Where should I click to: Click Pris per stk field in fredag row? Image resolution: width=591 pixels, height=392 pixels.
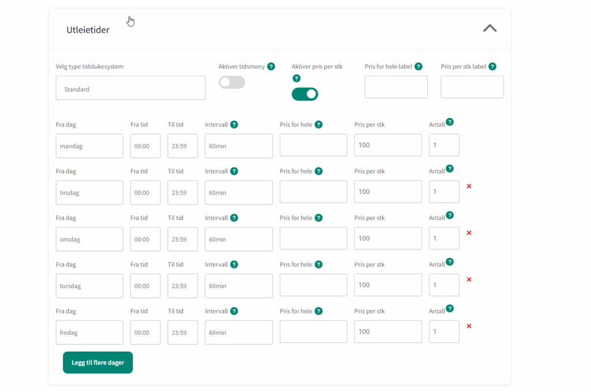(x=388, y=332)
